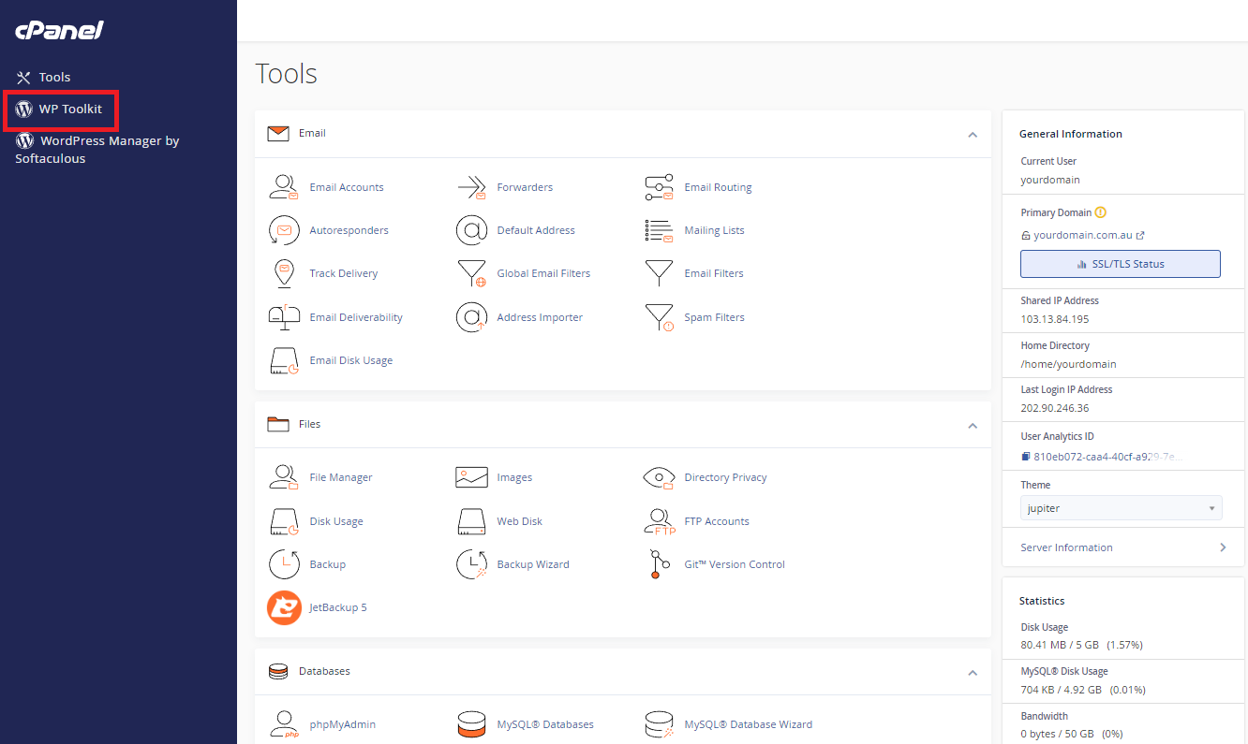1248x744 pixels.
Task: Click the Disk Usage drive icon
Action: coord(284,521)
